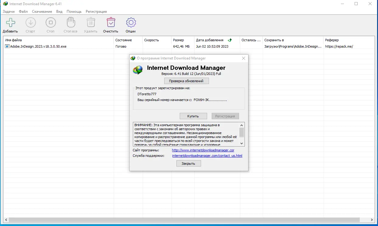Screen dimensions: 378x226
Task: Sort by the Сохранить в column header
Action: [293, 40]
